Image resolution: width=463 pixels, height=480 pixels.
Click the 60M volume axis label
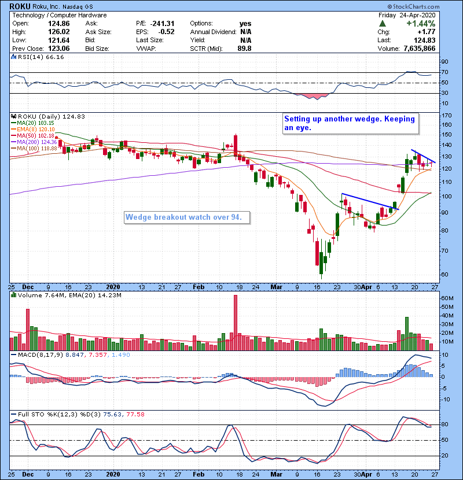(447, 298)
